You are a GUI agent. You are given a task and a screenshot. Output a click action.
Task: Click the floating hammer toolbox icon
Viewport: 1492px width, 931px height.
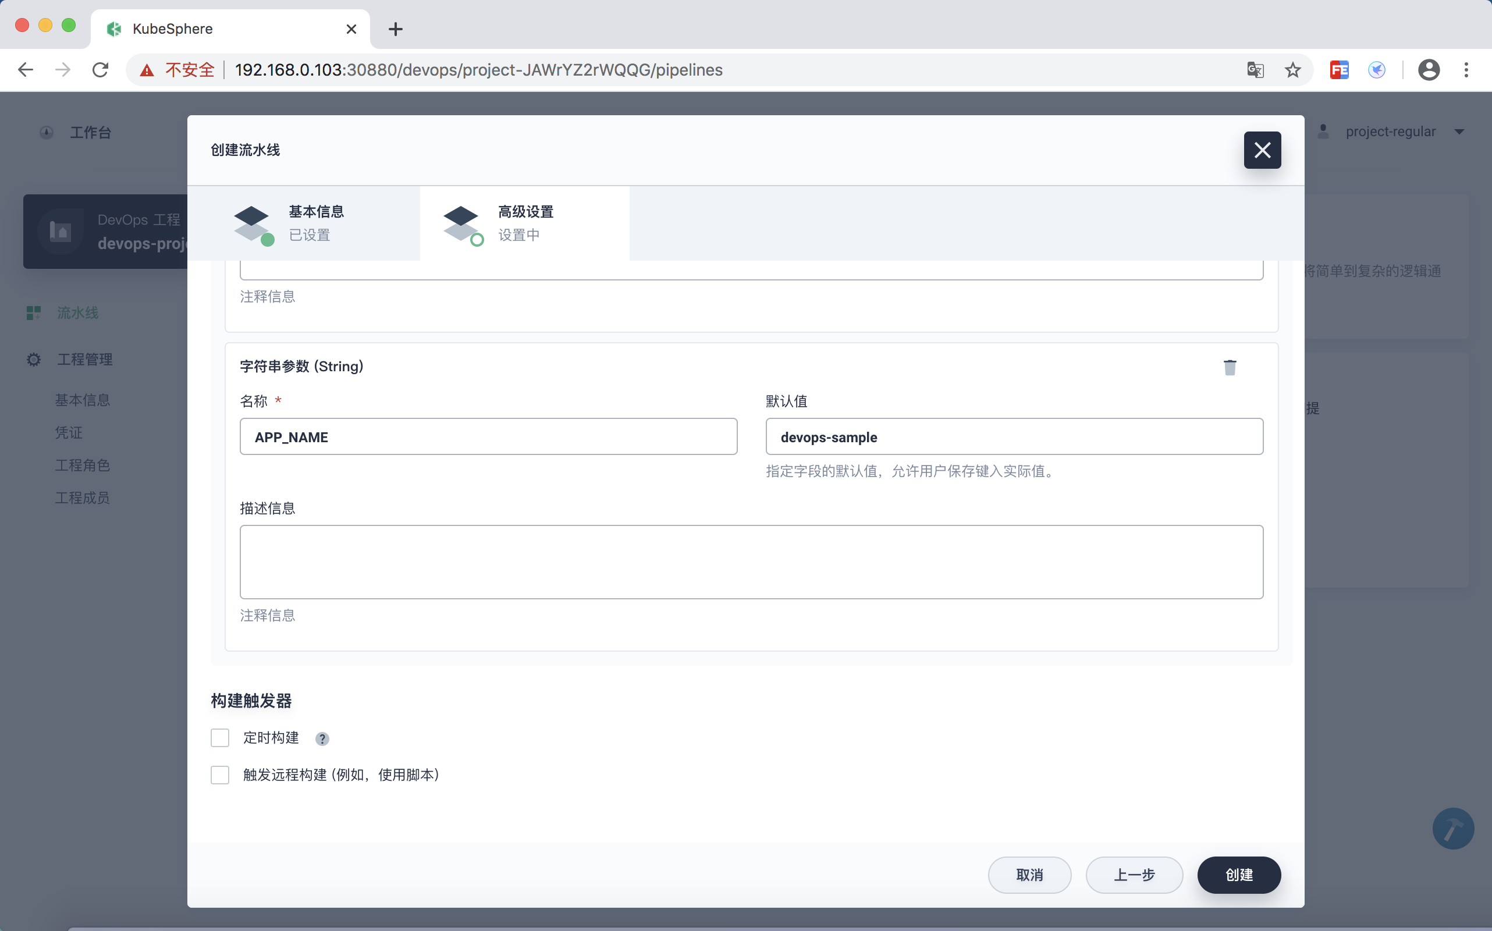1452,828
